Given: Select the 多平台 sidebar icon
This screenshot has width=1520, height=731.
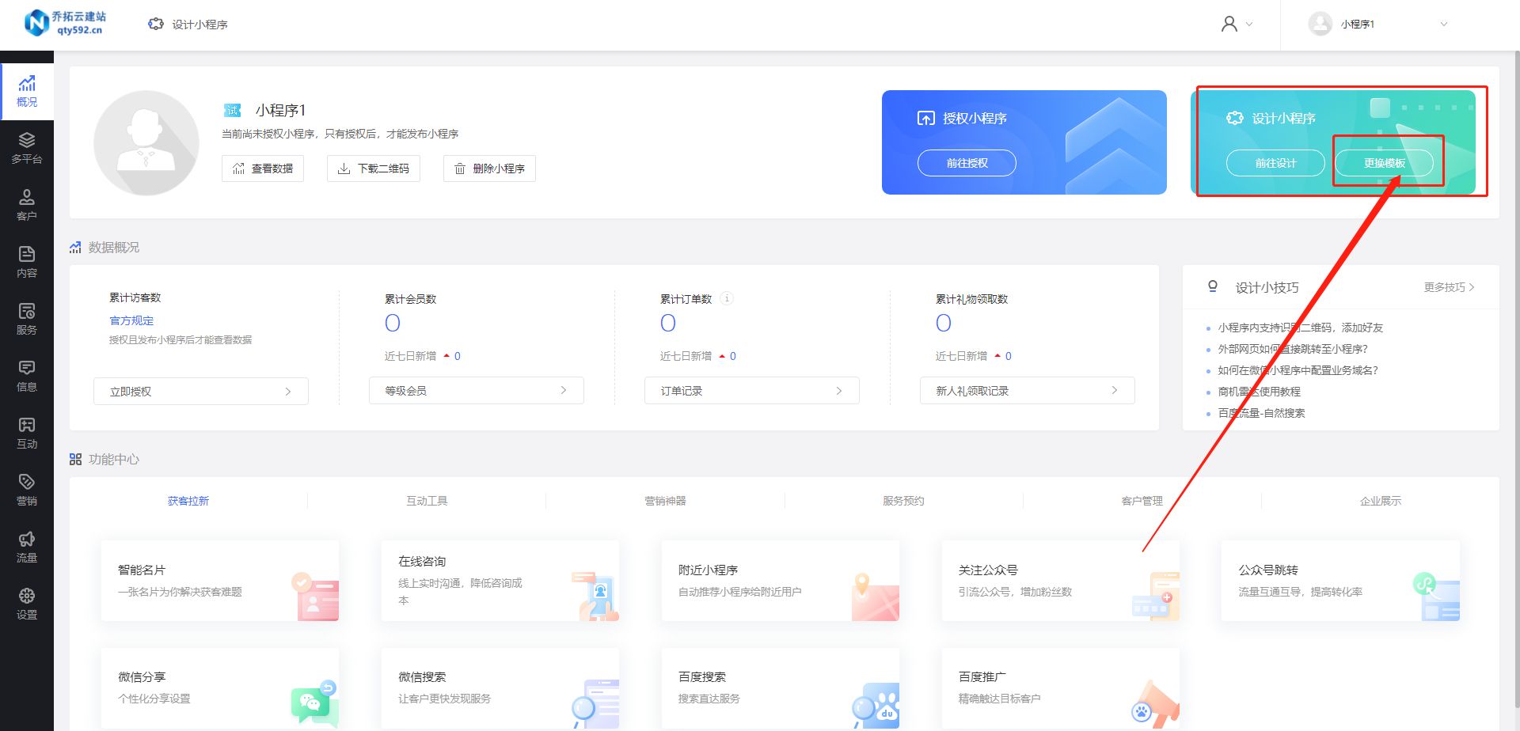Looking at the screenshot, I should coord(27,147).
